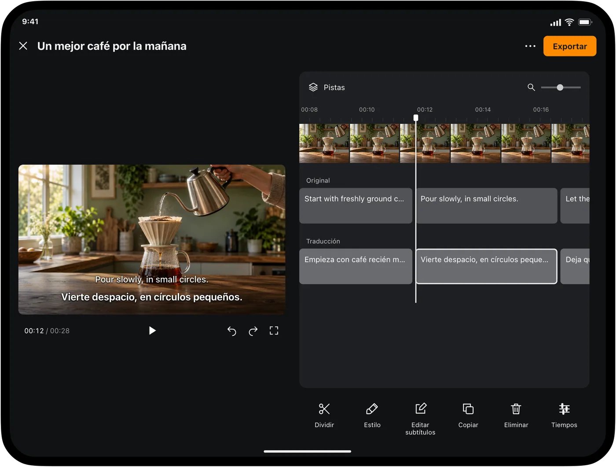Image resolution: width=616 pixels, height=467 pixels.
Task: Click the redo arrow icon
Action: click(x=253, y=331)
